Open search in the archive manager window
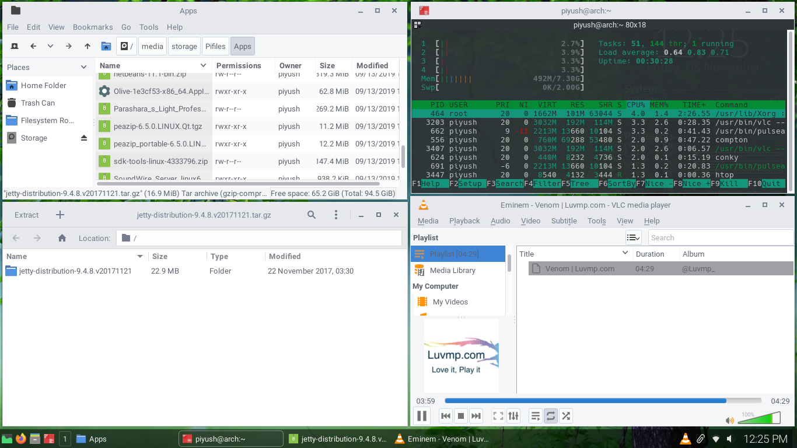 pos(312,215)
